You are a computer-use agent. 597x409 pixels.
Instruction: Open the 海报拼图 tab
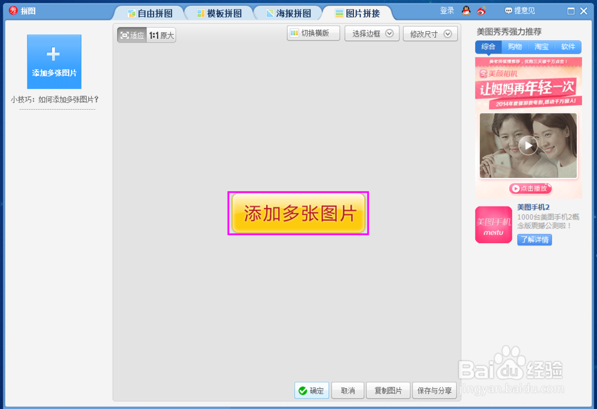(288, 13)
